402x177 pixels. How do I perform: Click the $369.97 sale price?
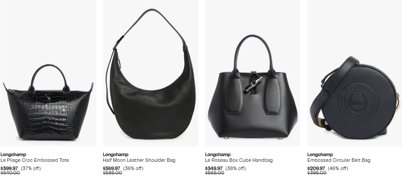coord(112,168)
